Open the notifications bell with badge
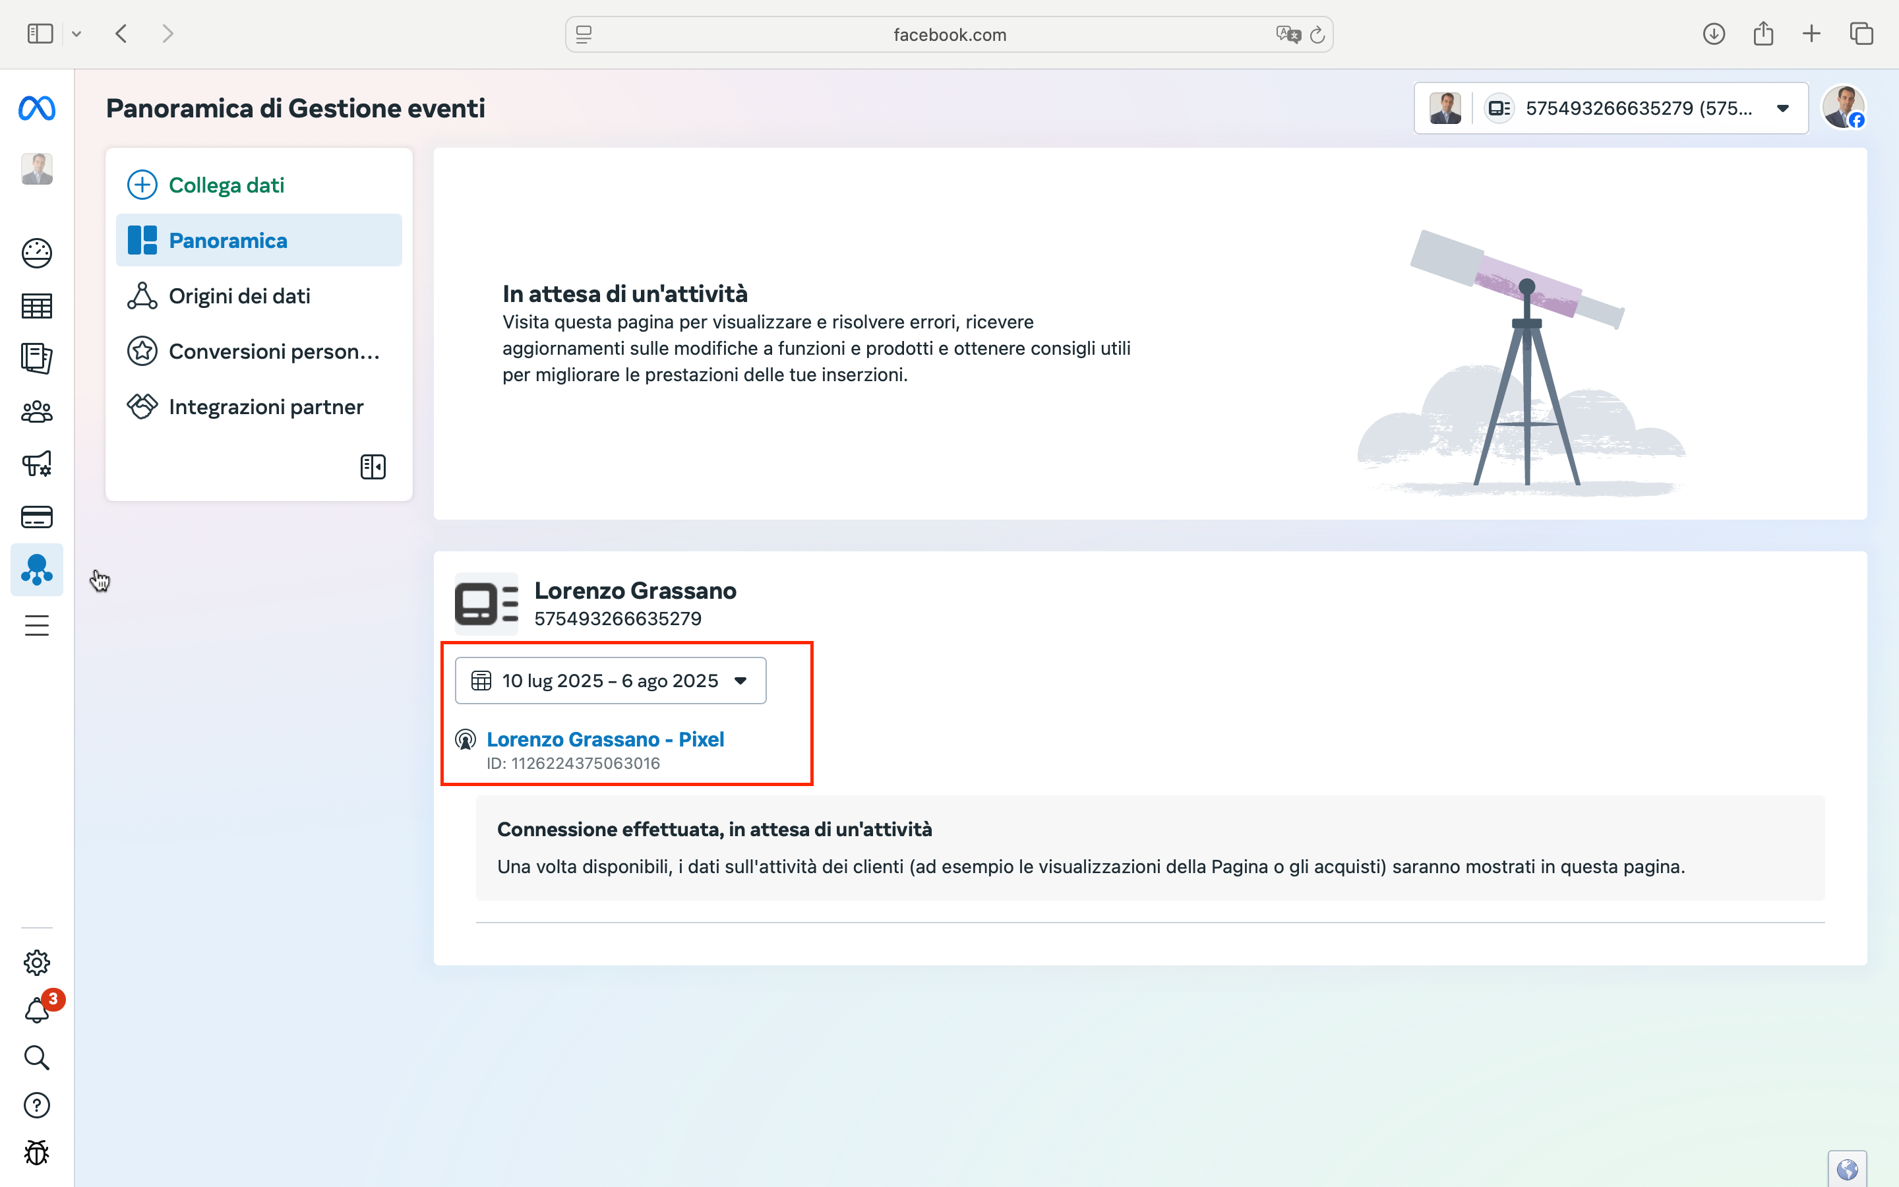Viewport: 1899px width, 1187px height. (x=37, y=1010)
